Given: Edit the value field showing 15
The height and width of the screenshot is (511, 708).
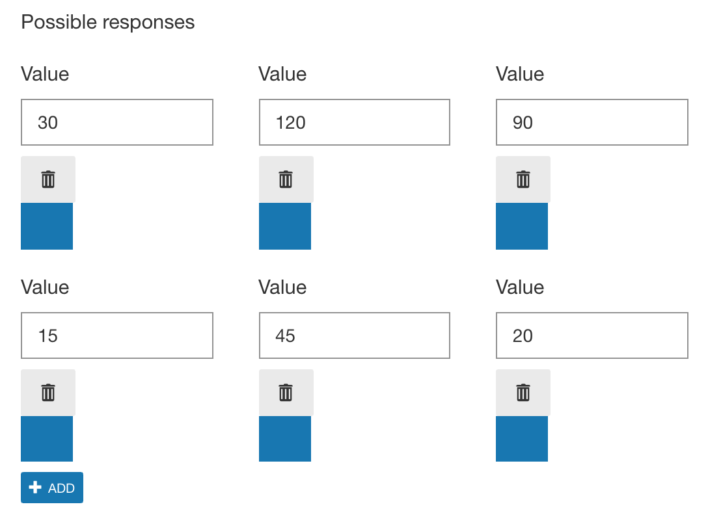Looking at the screenshot, I should pyautogui.click(x=117, y=335).
